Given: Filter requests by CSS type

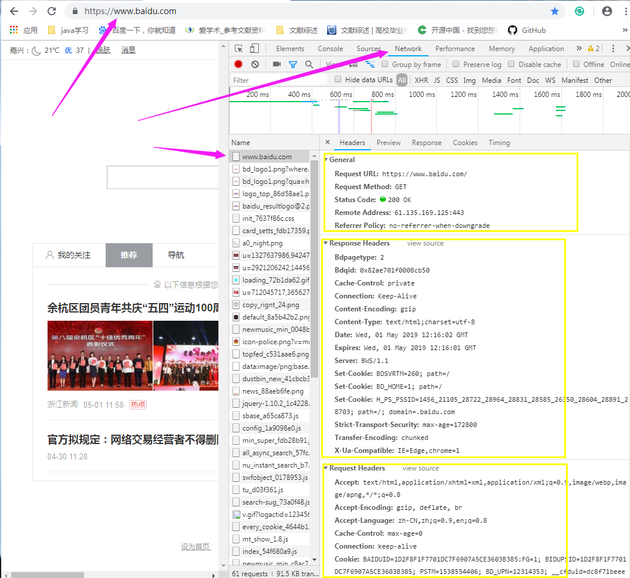Looking at the screenshot, I should coord(452,80).
